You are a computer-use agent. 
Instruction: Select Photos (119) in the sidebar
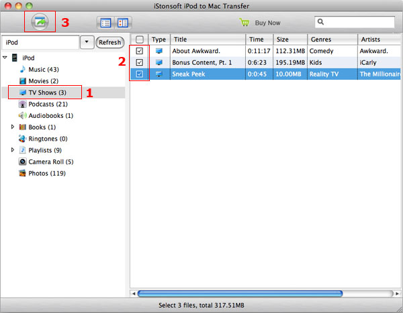pos(47,174)
